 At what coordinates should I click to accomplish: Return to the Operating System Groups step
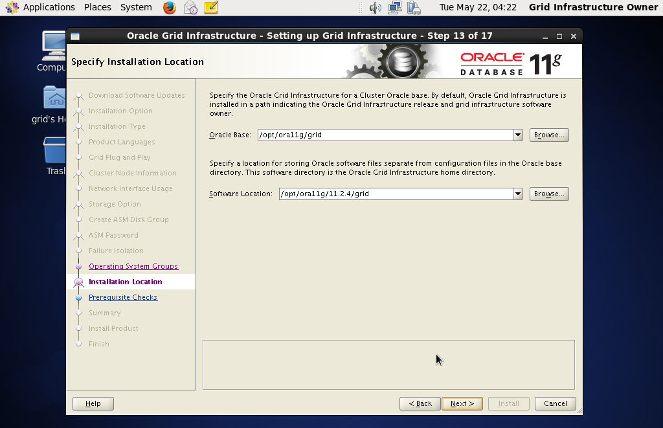click(132, 266)
